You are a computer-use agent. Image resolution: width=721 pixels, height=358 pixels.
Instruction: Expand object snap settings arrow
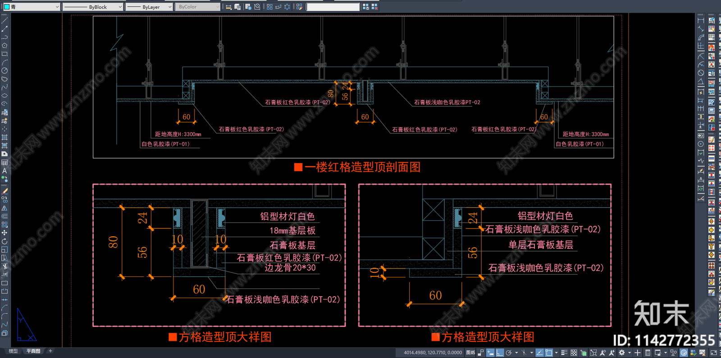556,353
